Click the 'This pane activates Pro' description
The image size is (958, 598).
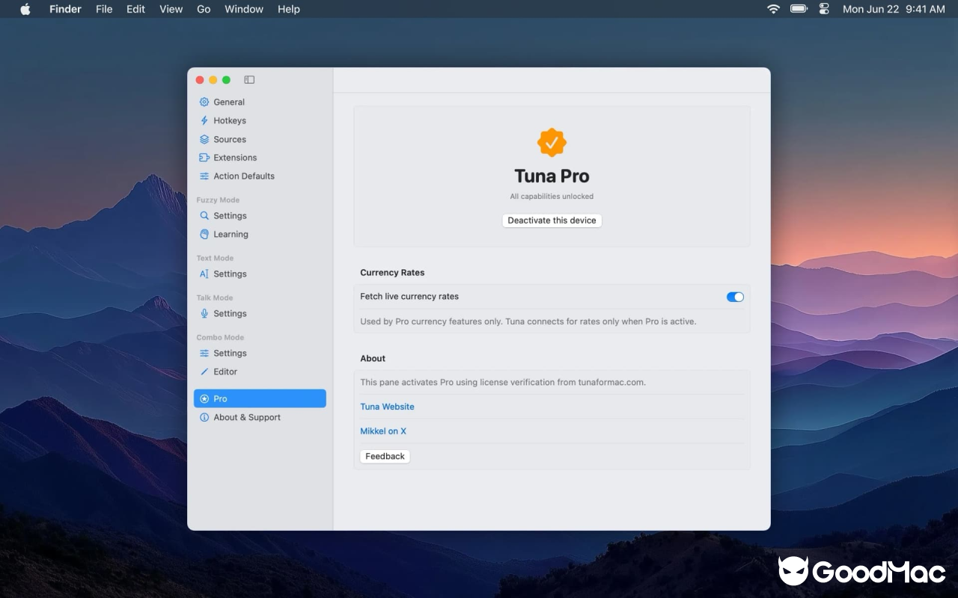pyautogui.click(x=503, y=382)
